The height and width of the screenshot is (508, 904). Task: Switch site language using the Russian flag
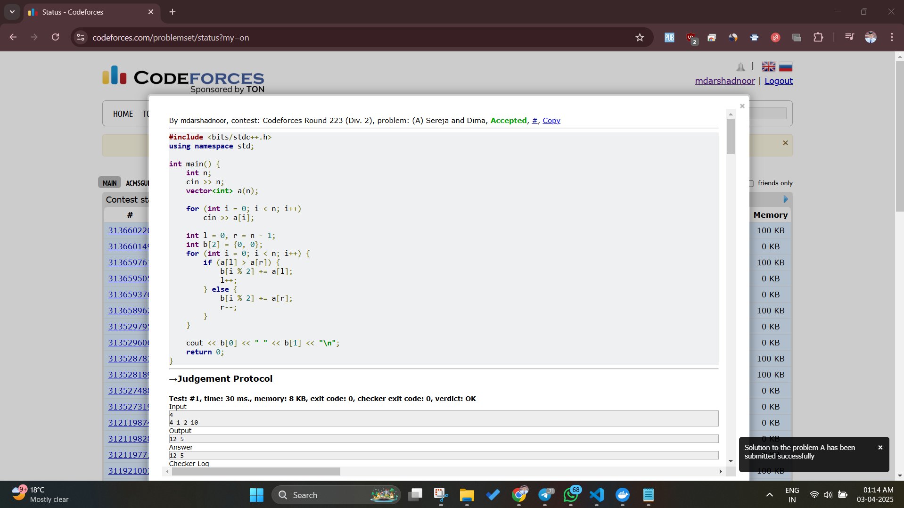[x=785, y=67]
